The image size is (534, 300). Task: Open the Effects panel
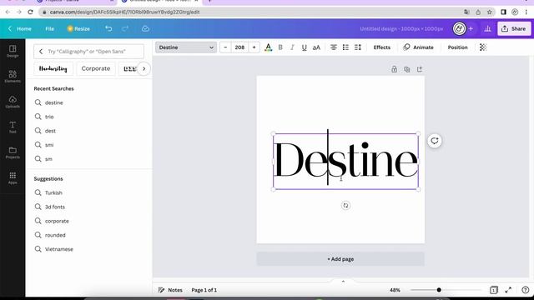tap(382, 47)
